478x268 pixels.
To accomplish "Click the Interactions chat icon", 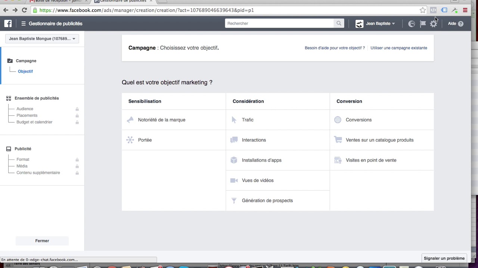I will (x=234, y=140).
